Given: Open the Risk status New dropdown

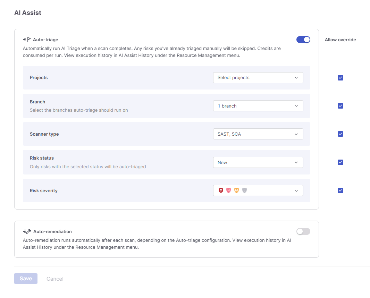Looking at the screenshot, I should click(258, 162).
